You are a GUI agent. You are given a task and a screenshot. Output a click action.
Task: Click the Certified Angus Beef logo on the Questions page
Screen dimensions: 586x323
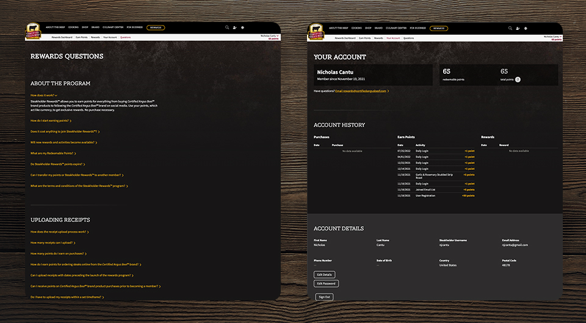pyautogui.click(x=34, y=32)
